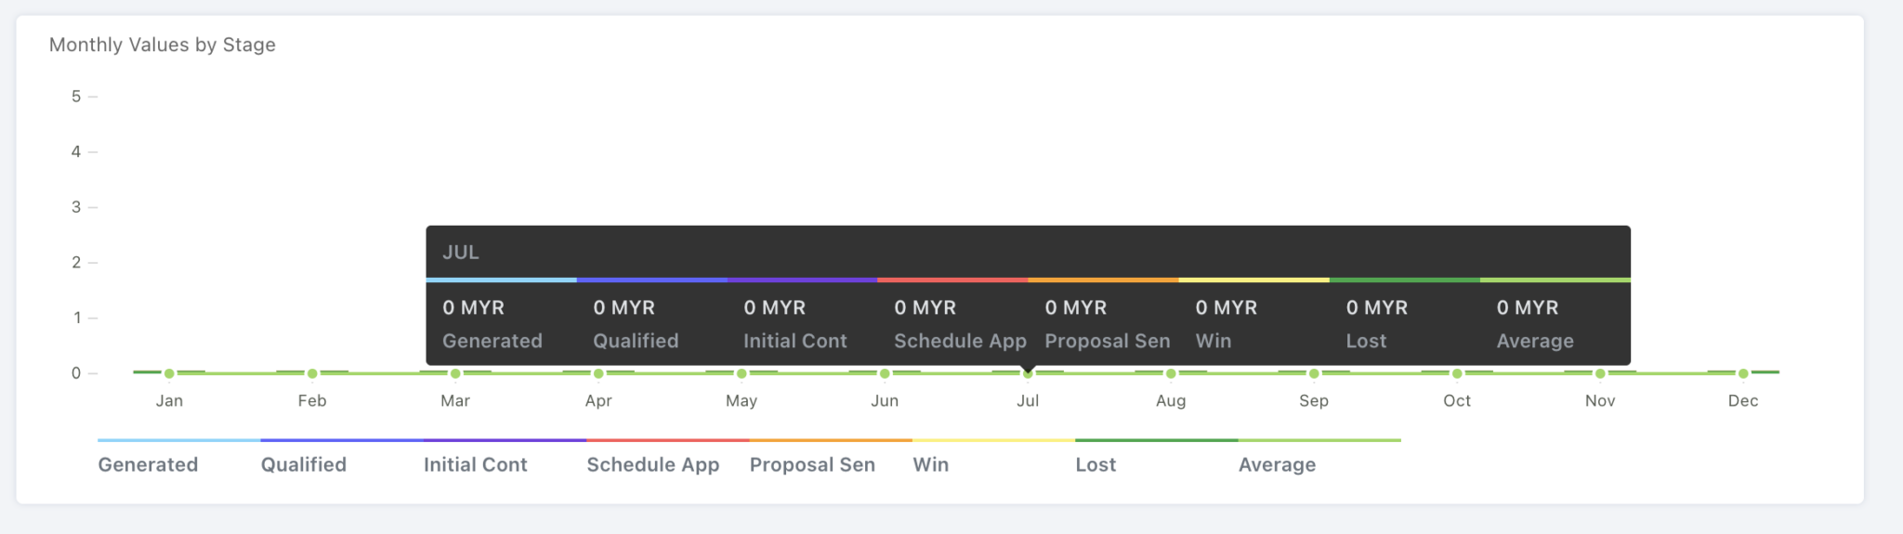Click the Mar data point dot
The width and height of the screenshot is (1903, 534).
click(x=455, y=373)
